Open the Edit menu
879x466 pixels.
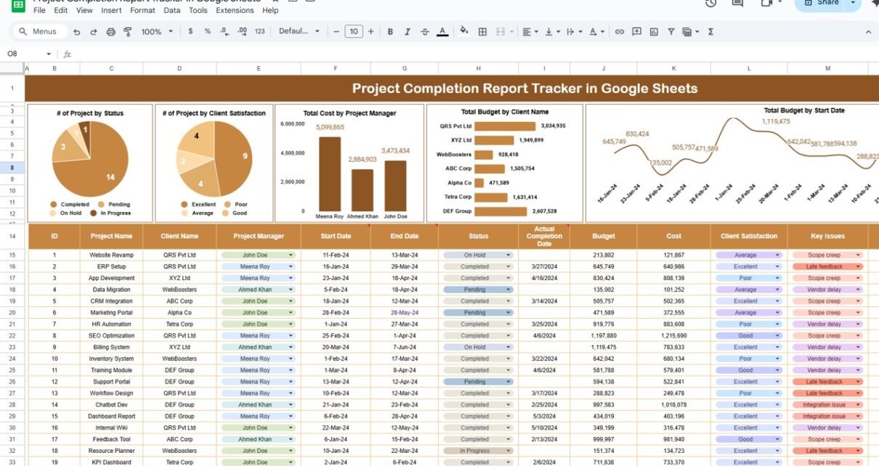(61, 11)
